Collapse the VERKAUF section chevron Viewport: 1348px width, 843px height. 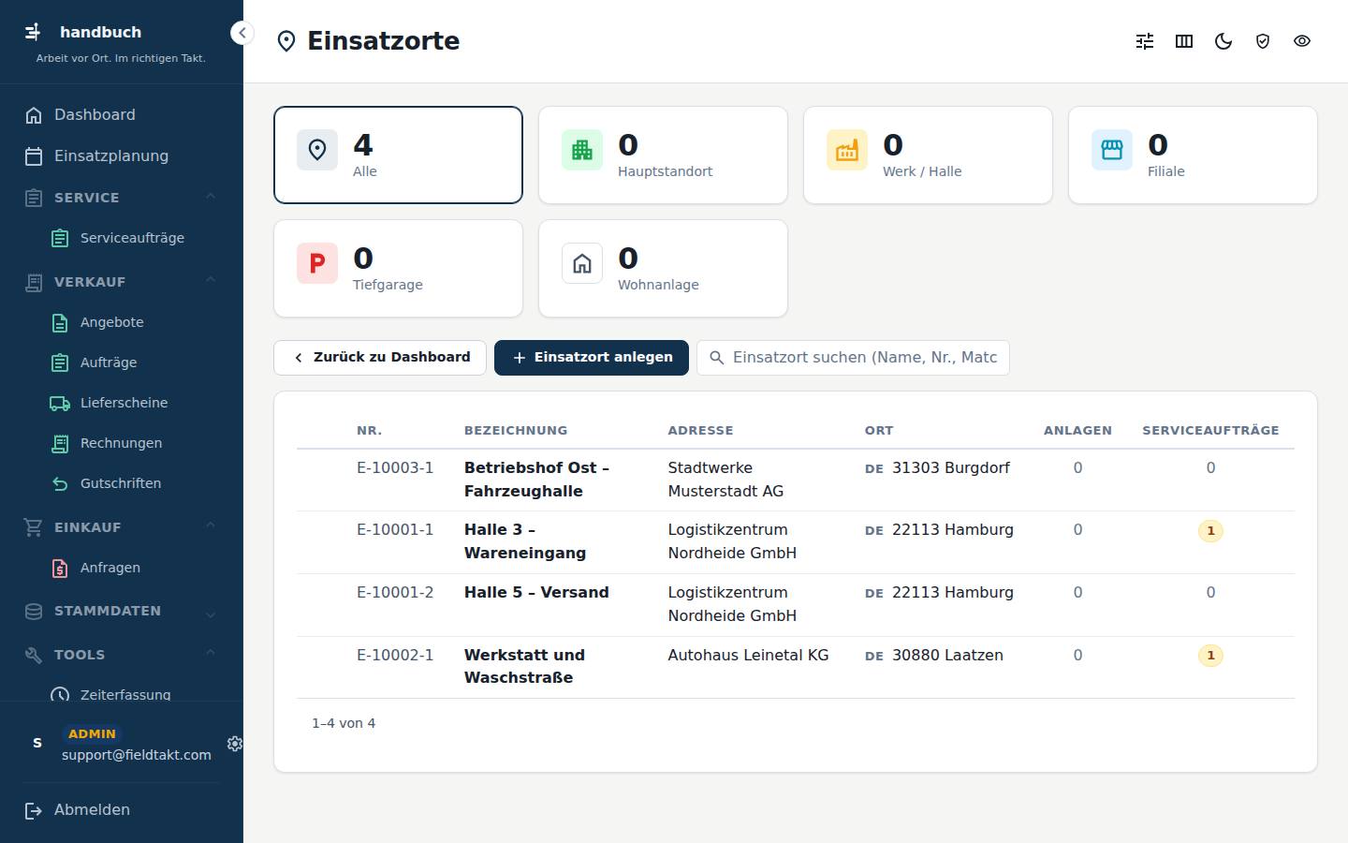tap(211, 281)
